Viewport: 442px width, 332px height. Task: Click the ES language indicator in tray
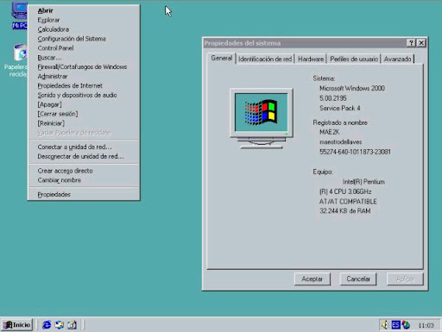[395, 325]
